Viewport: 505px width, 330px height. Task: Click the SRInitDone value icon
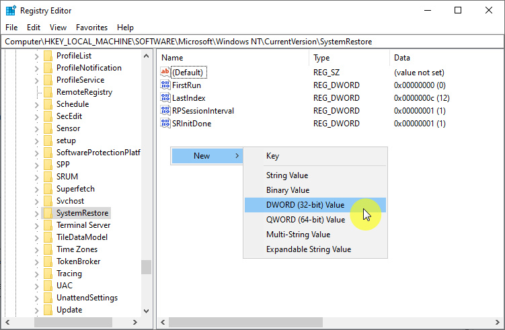(x=166, y=124)
